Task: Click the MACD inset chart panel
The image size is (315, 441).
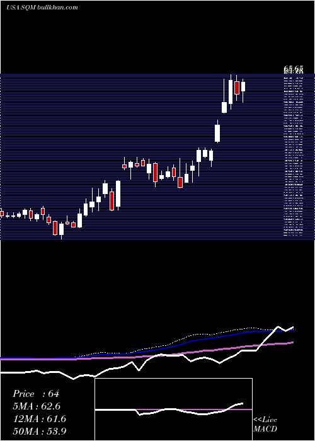Action: point(173,409)
